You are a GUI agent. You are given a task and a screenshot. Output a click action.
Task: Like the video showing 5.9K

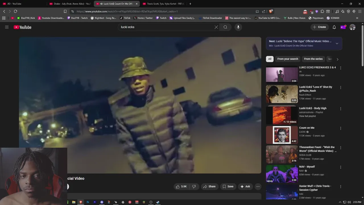point(181,186)
